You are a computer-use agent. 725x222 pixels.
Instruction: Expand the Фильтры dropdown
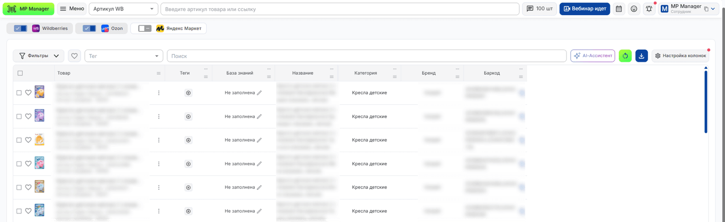(39, 56)
